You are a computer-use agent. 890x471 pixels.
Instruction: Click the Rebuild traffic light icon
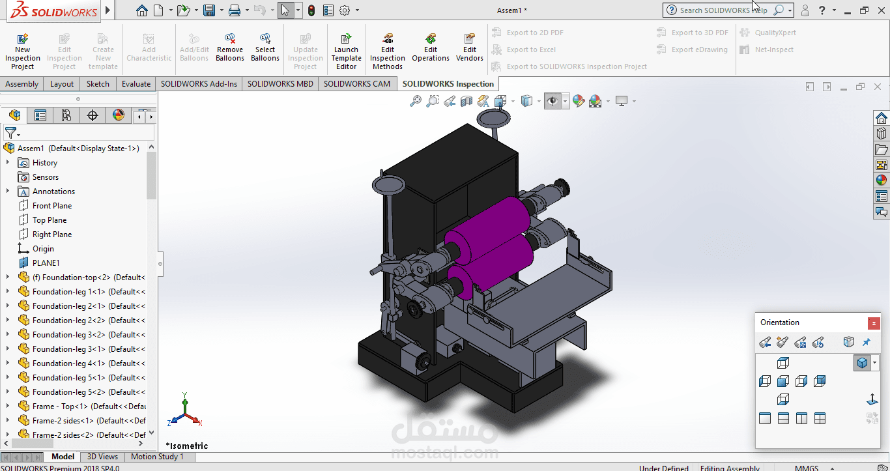coord(311,10)
